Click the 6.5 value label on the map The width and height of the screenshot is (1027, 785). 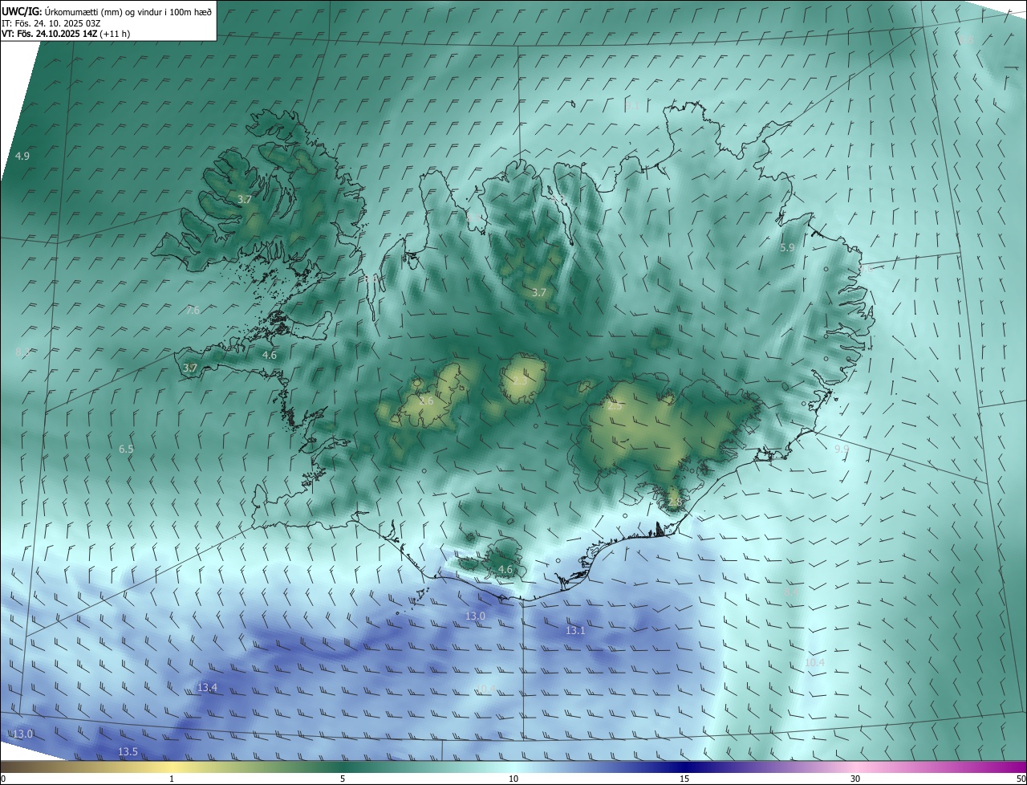click(x=126, y=449)
